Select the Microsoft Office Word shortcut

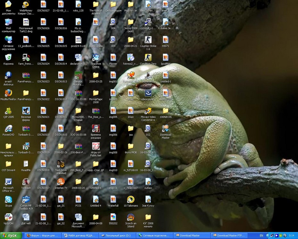click(8, 185)
